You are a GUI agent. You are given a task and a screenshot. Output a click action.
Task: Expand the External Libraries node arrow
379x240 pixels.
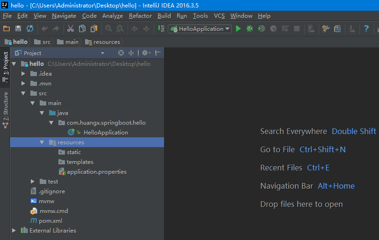coord(14,231)
